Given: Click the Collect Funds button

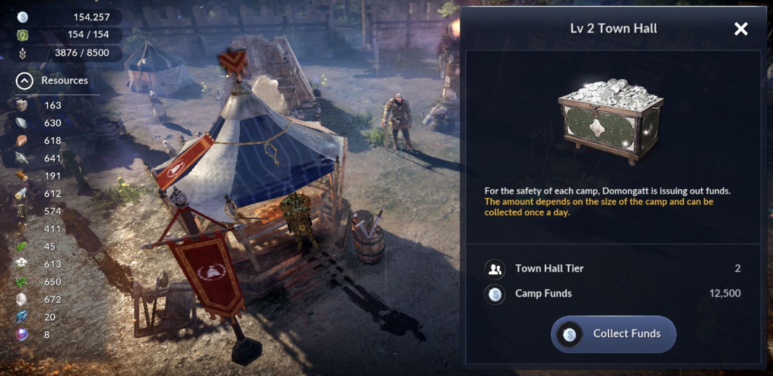Looking at the screenshot, I should pyautogui.click(x=613, y=334).
